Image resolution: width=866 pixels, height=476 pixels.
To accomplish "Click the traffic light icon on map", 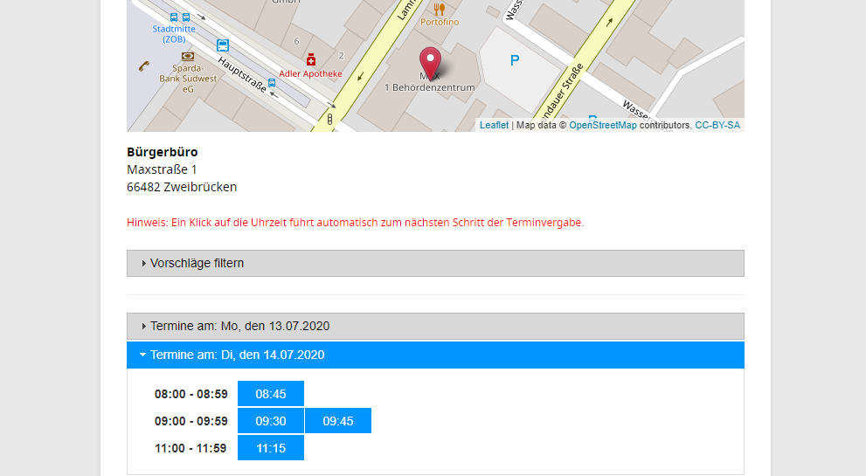I will coord(330,118).
